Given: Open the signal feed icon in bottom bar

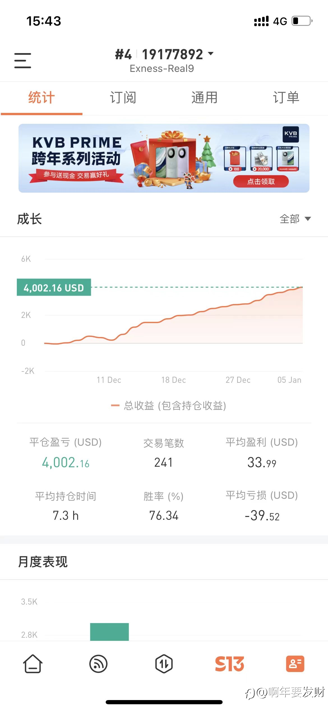Looking at the screenshot, I should pos(98,664).
